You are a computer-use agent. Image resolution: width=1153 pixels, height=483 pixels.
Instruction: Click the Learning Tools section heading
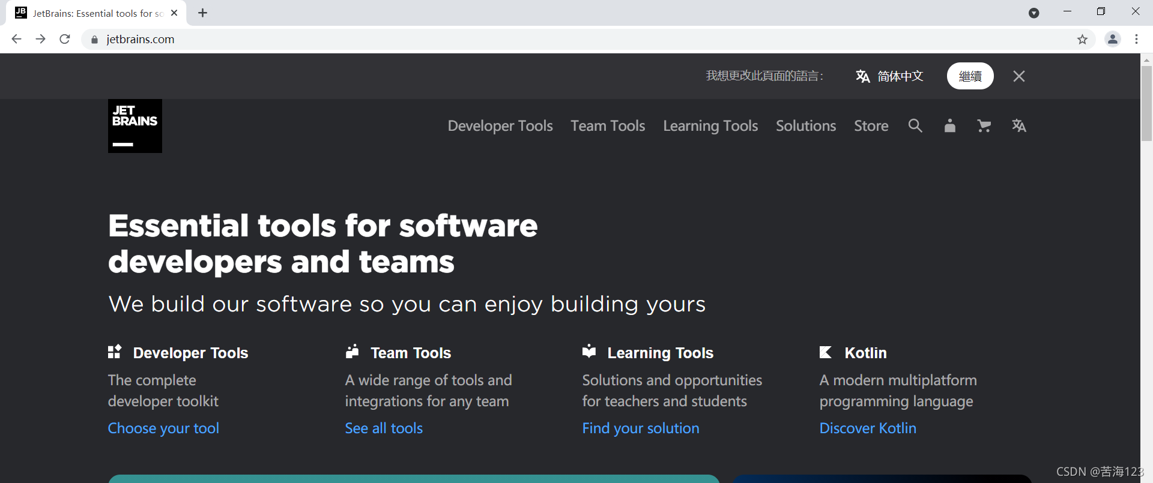[661, 353]
